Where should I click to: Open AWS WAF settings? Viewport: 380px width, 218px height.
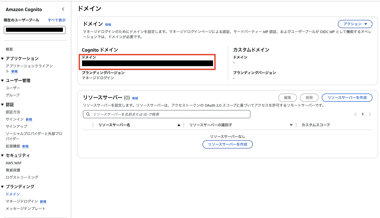(x=14, y=163)
